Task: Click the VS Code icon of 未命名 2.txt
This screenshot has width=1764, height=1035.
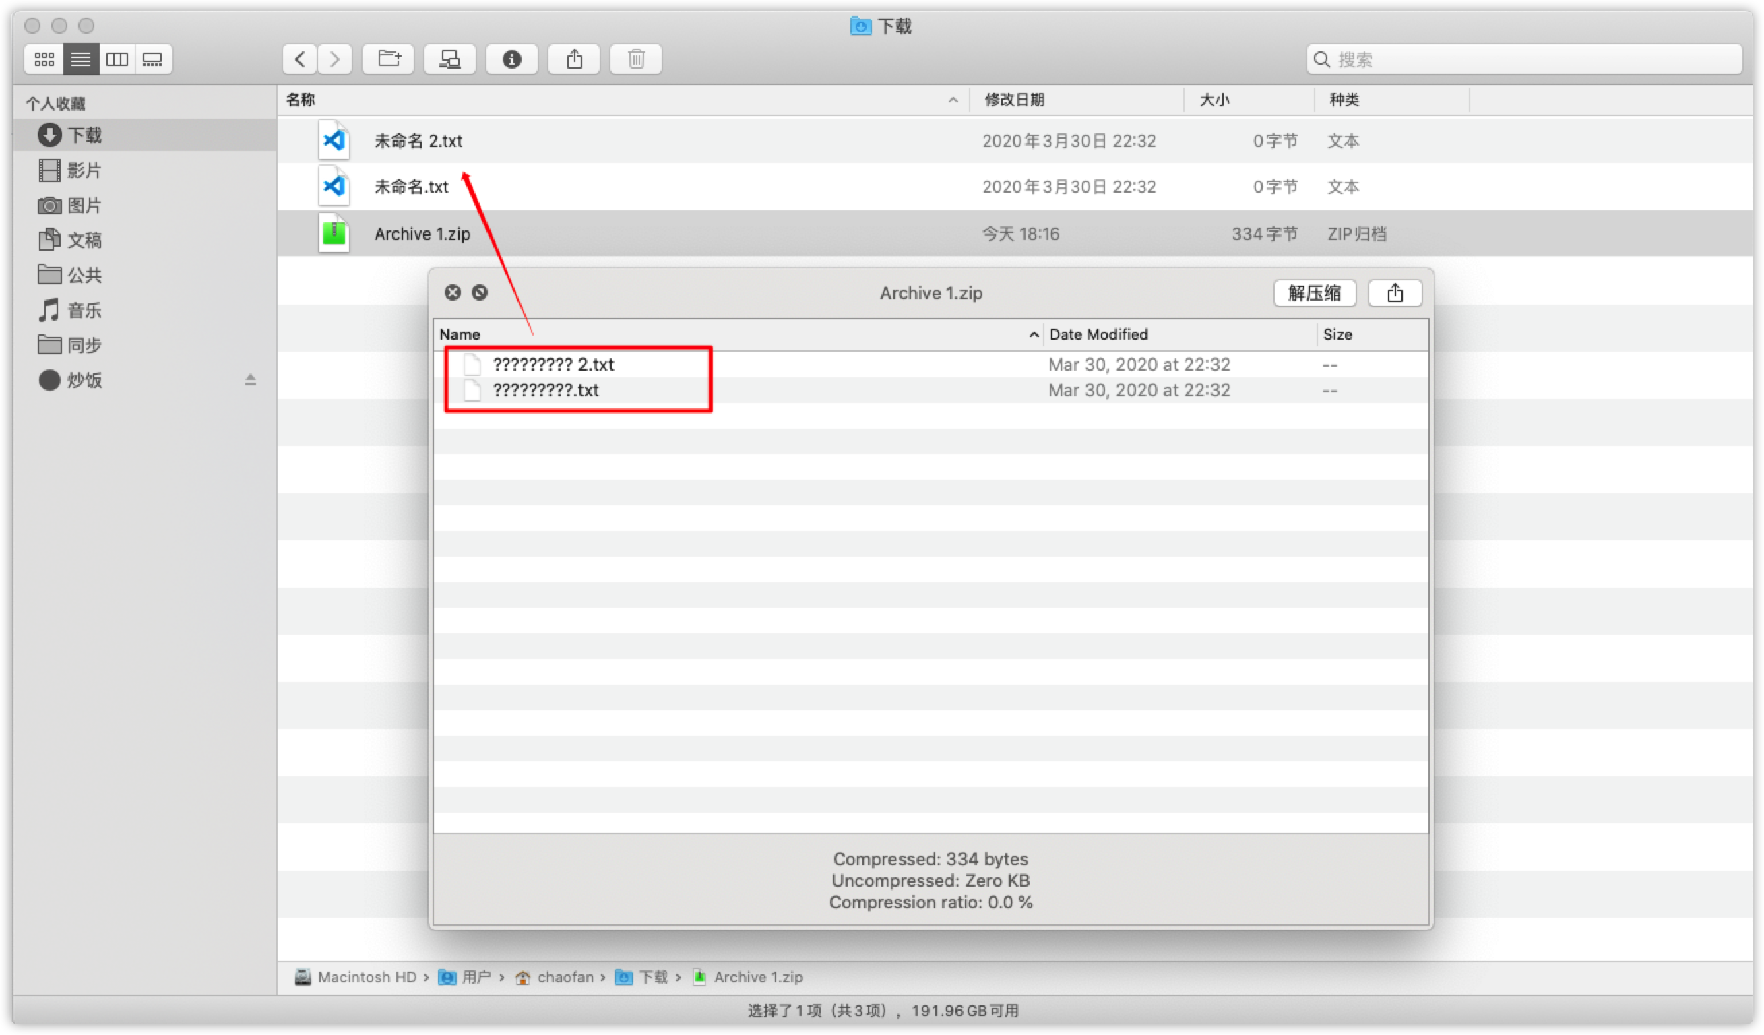Action: [335, 141]
